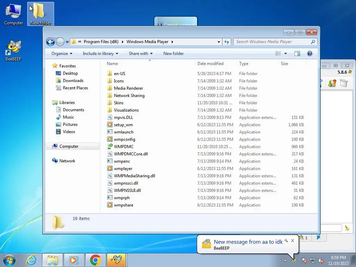The image size is (356, 267).
Task: Select the Media Renderer folder
Action: point(129,88)
